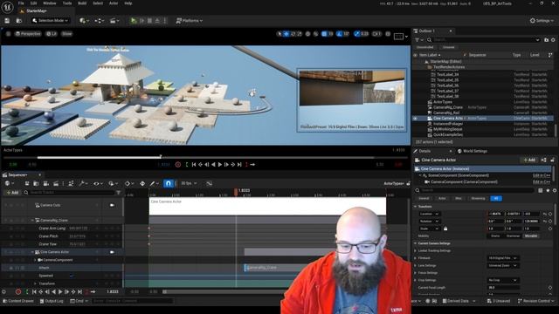
Task: Click the playhead marker at 1.8333
Action: click(236, 192)
